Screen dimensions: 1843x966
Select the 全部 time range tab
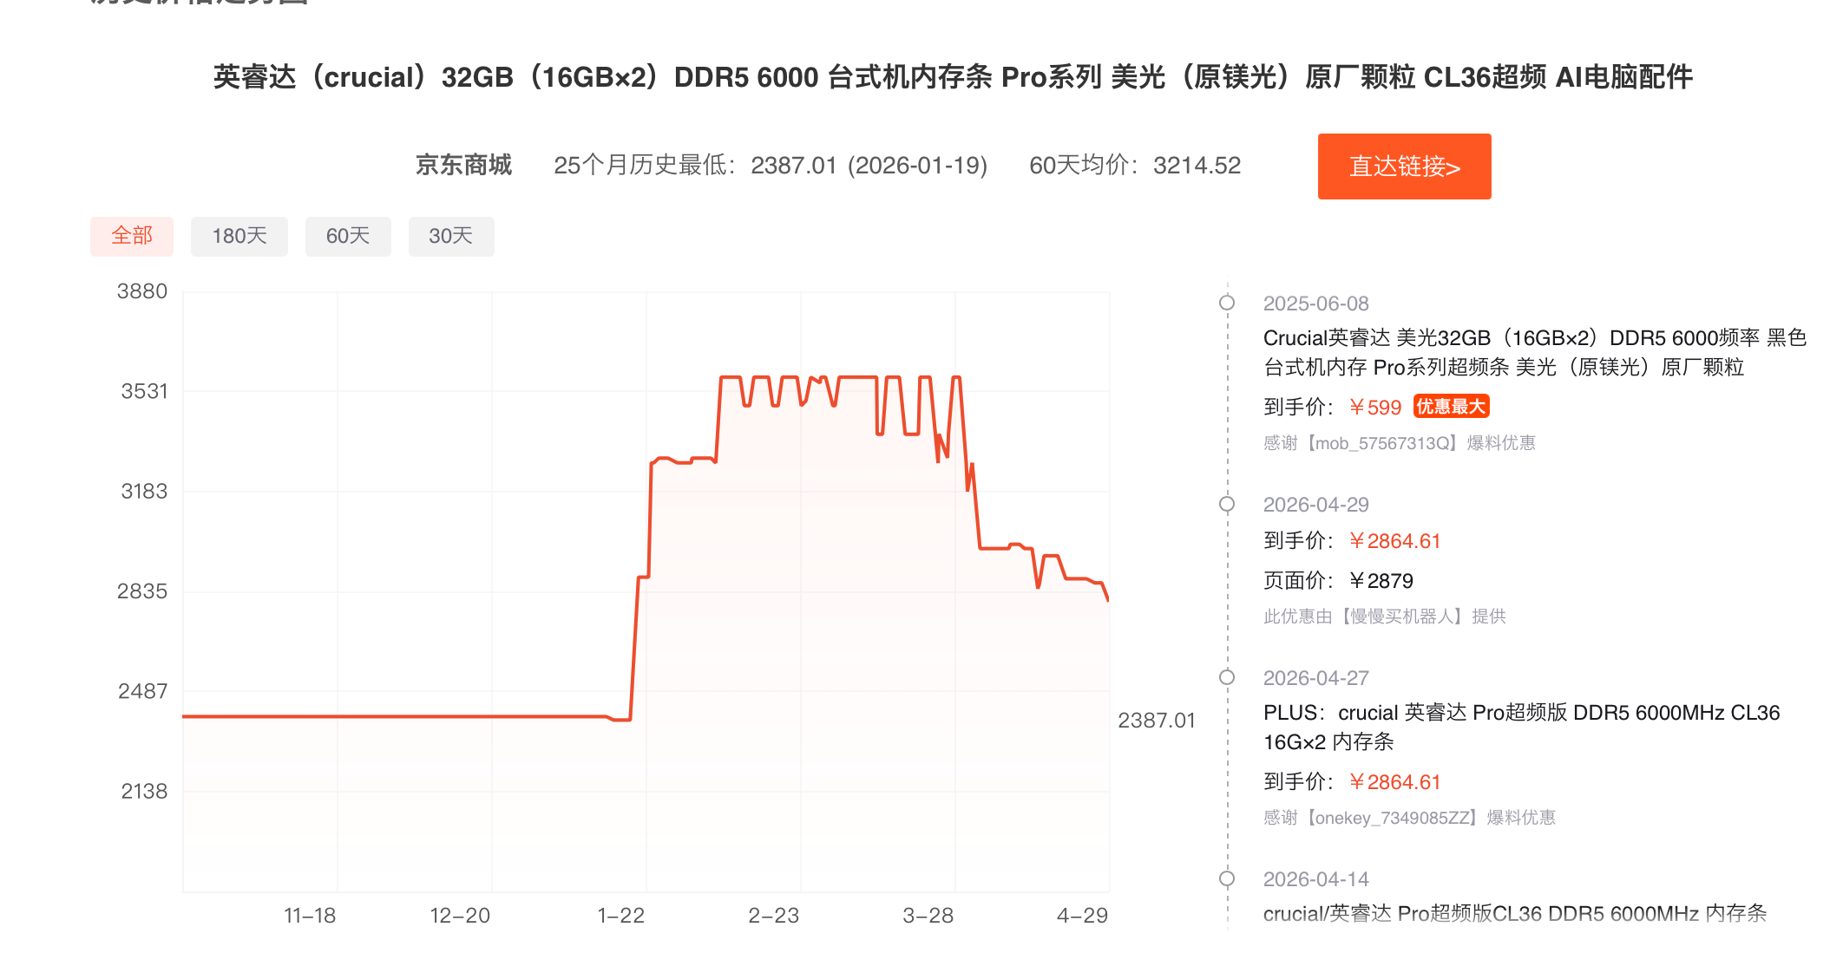pos(132,236)
